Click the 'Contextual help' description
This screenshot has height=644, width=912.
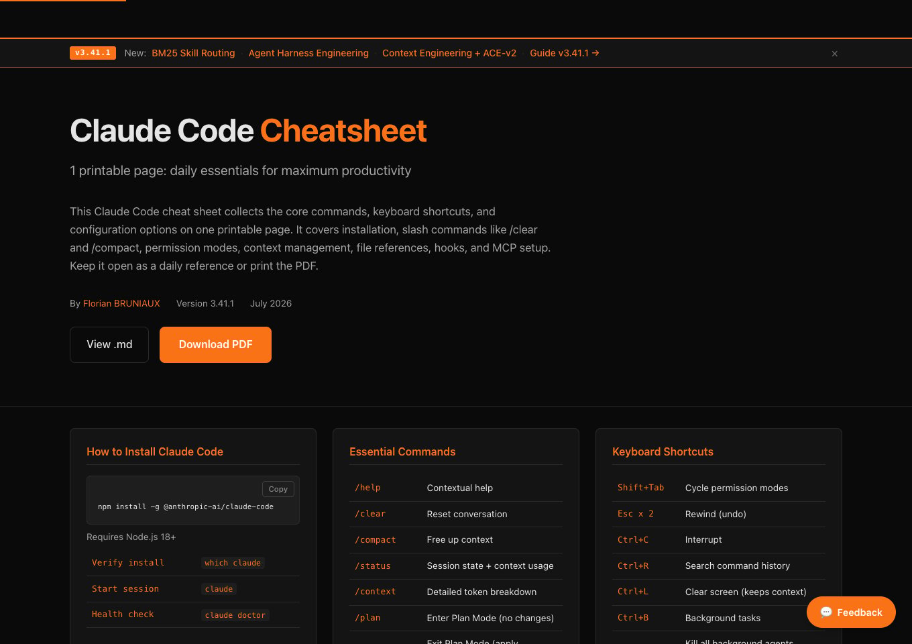[460, 488]
